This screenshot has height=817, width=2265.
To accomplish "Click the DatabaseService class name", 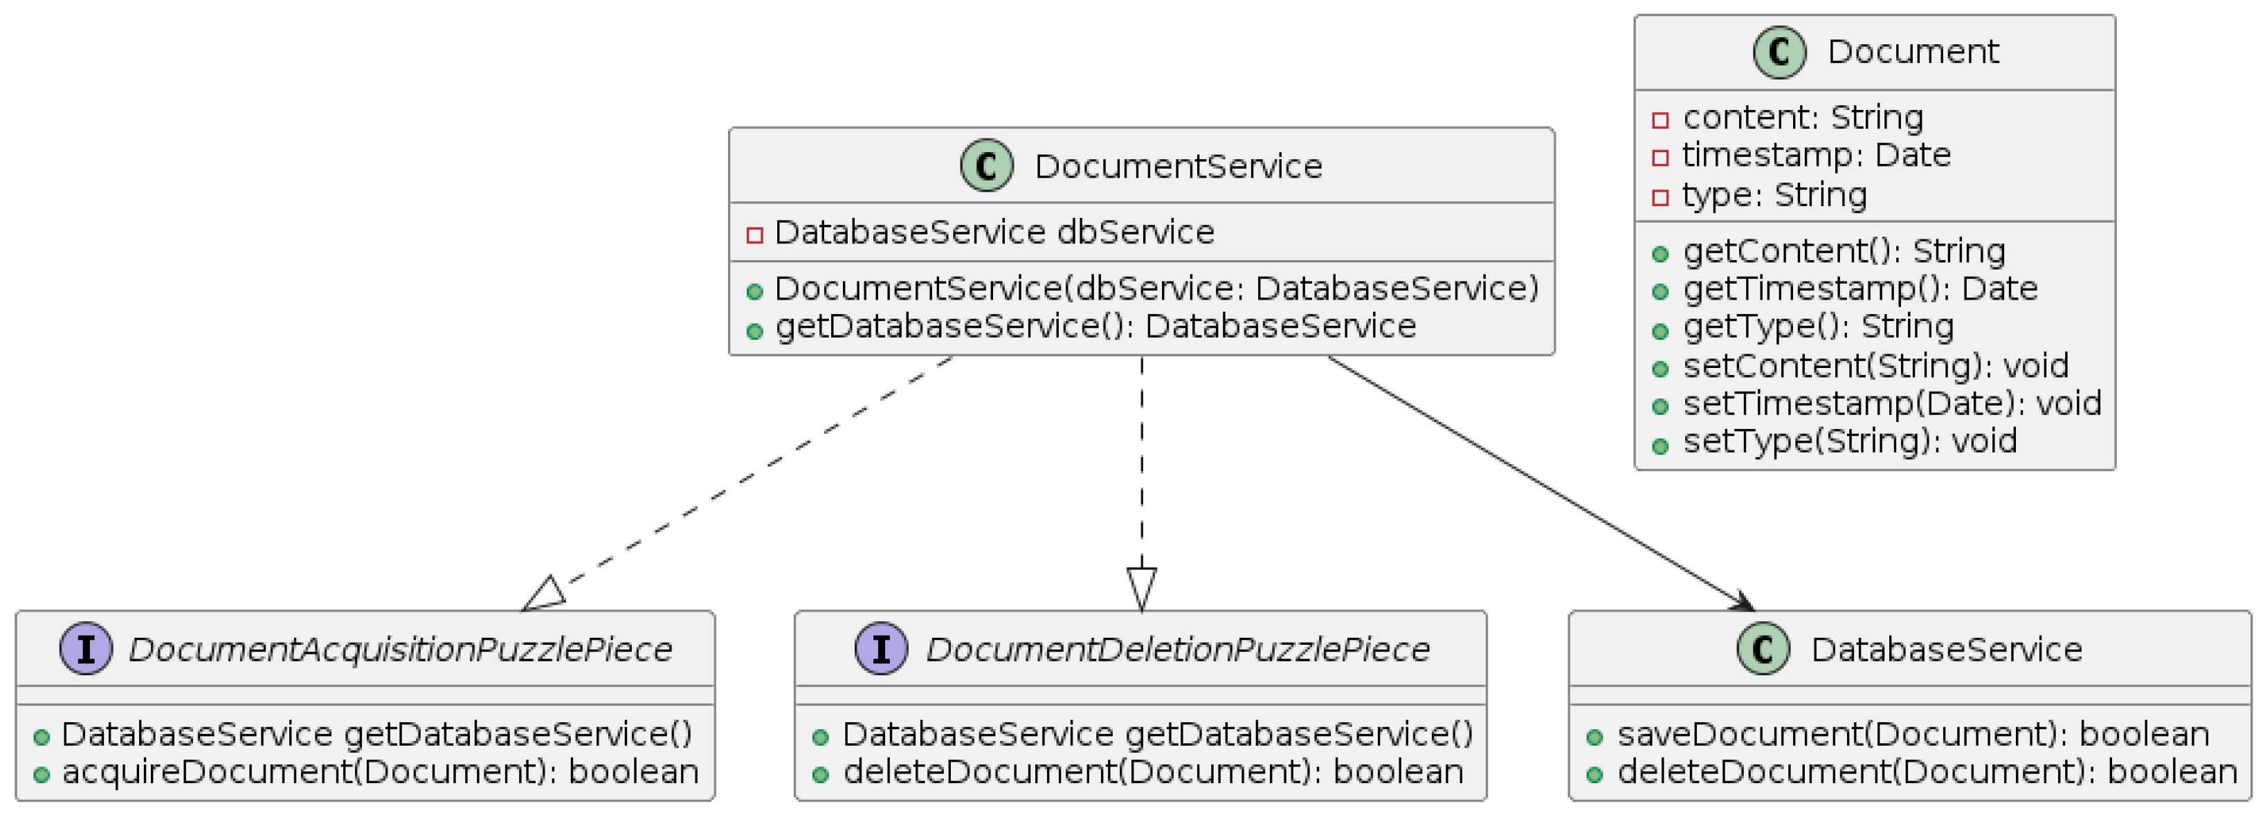I will [x=1946, y=650].
